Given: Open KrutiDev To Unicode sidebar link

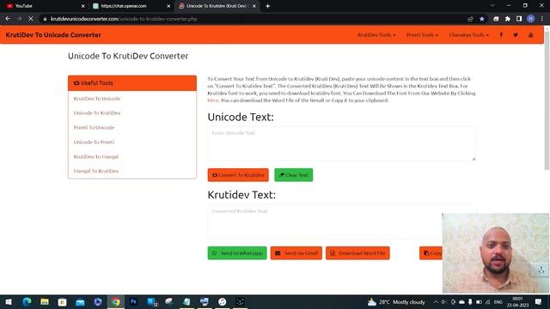Looking at the screenshot, I should [97, 99].
